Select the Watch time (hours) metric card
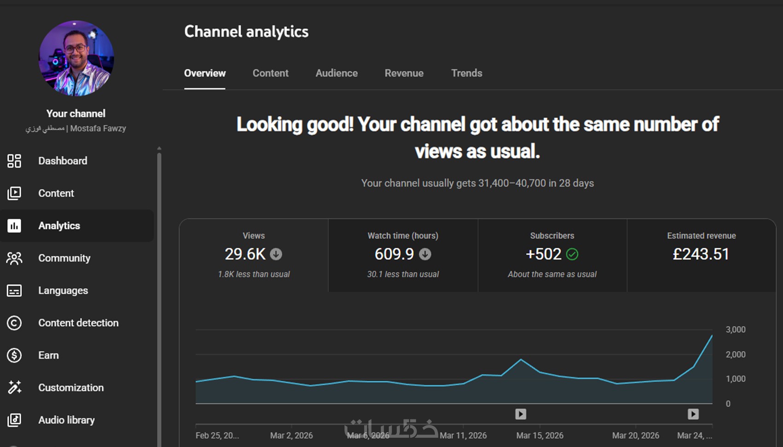Screen dimensions: 783x447 pos(403,255)
